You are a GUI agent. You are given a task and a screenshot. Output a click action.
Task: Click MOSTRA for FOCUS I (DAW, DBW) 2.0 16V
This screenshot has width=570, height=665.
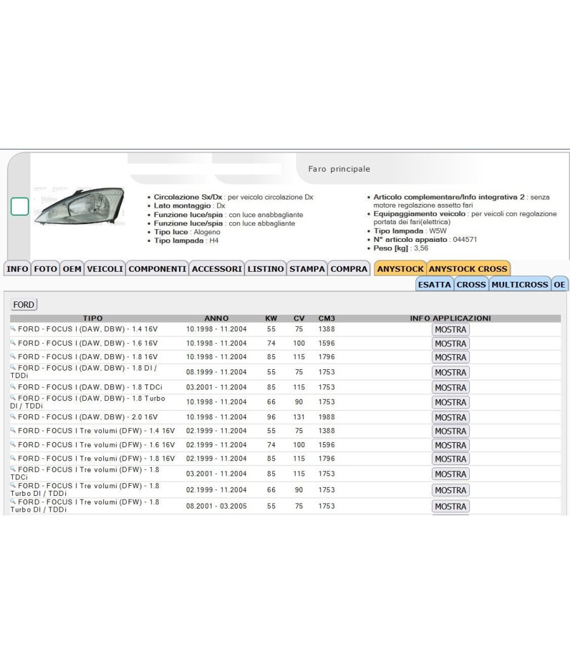450,417
